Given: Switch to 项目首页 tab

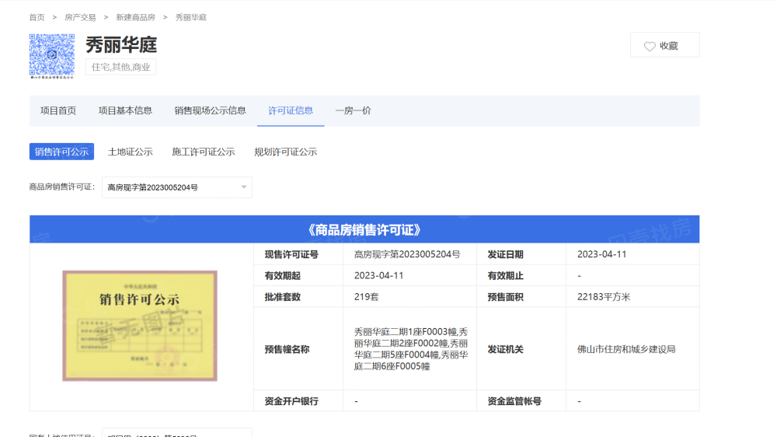Looking at the screenshot, I should [x=58, y=110].
